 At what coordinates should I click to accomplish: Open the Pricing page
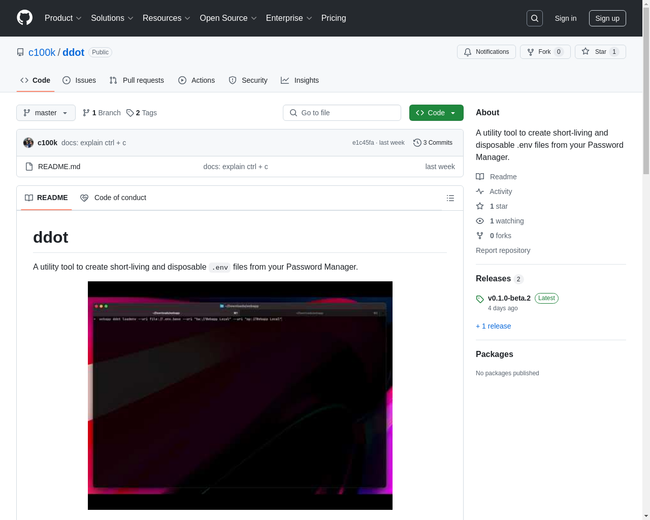point(334,18)
